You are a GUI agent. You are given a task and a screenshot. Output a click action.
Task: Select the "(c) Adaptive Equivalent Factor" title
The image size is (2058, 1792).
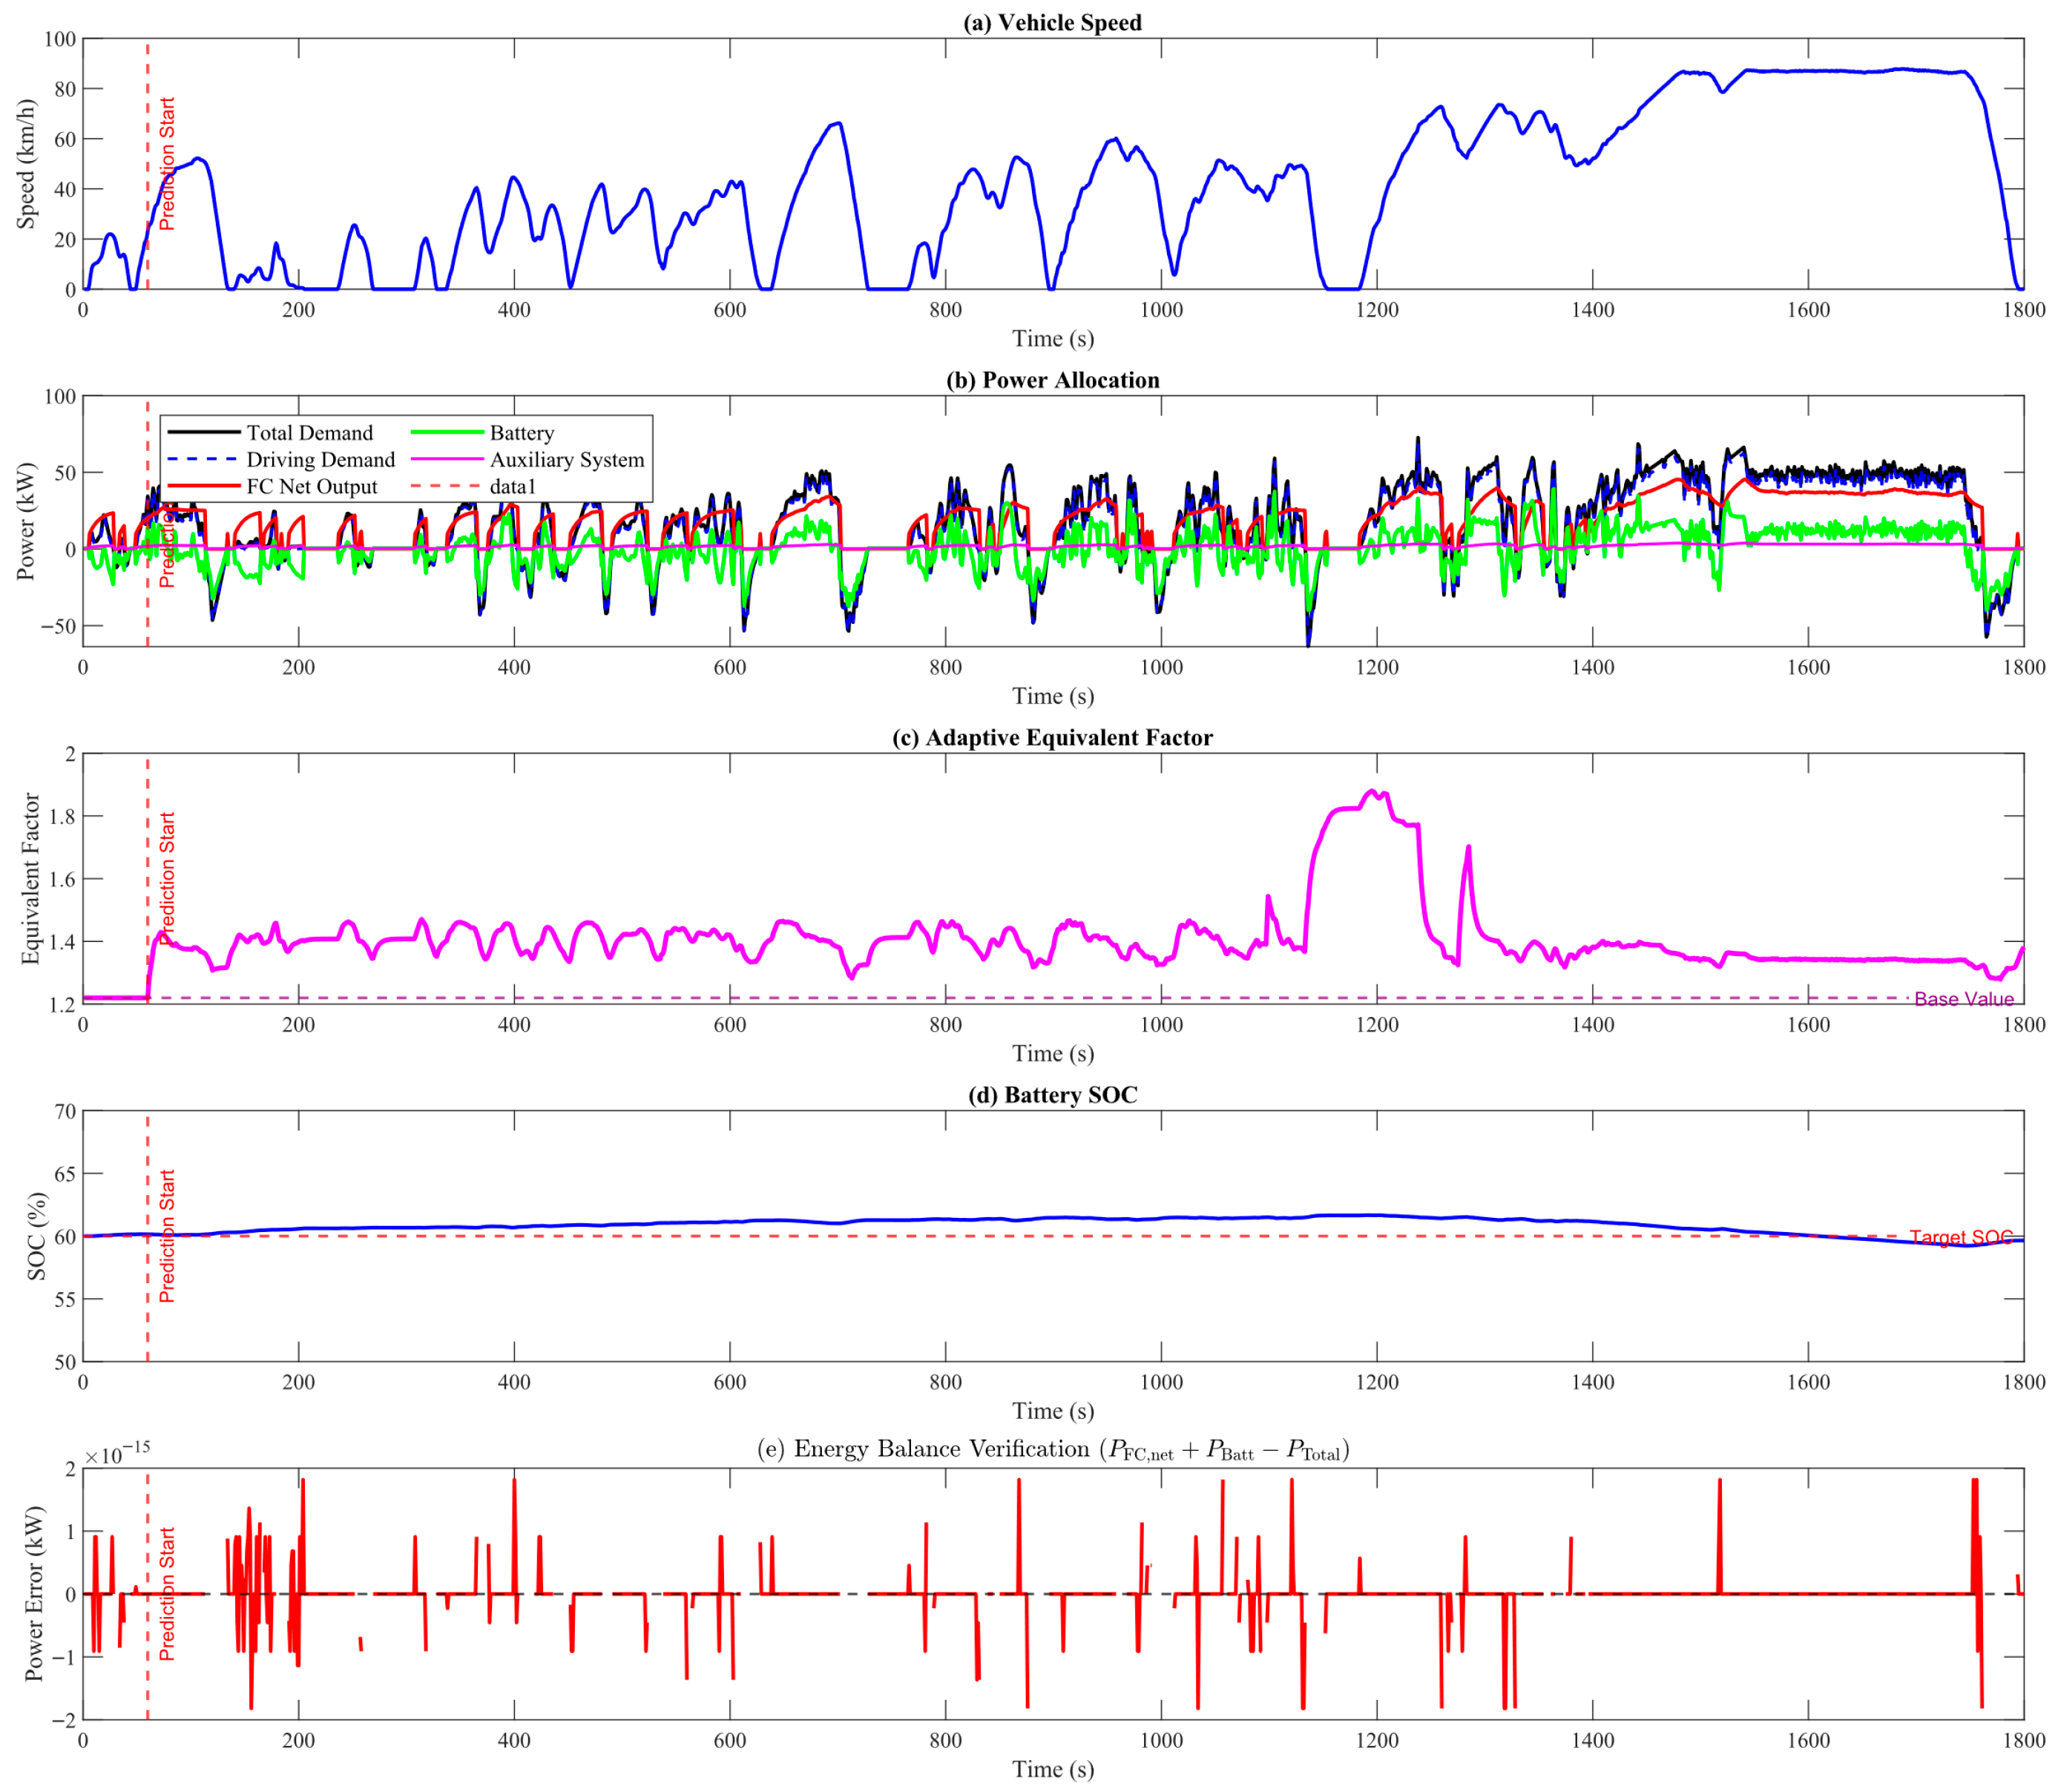(1052, 737)
